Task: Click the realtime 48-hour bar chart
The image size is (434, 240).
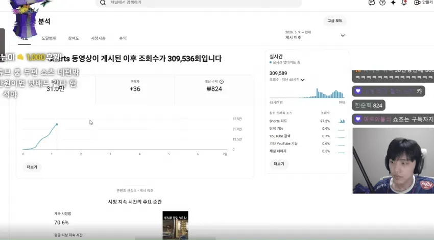Action: coord(307,93)
